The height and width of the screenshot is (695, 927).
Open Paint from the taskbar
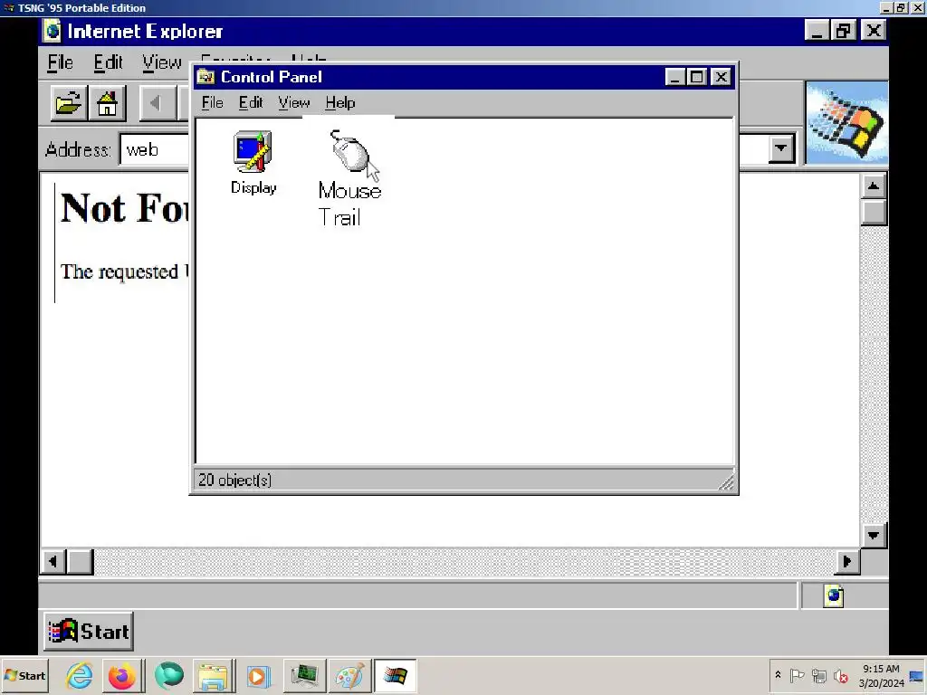point(349,675)
